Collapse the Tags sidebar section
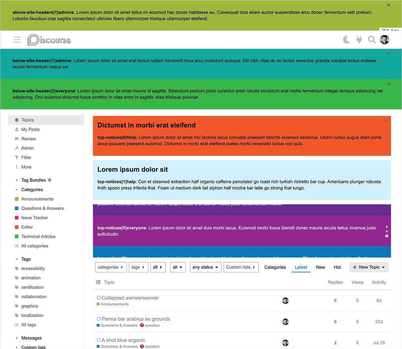The width and height of the screenshot is (402, 349). pyautogui.click(x=26, y=259)
